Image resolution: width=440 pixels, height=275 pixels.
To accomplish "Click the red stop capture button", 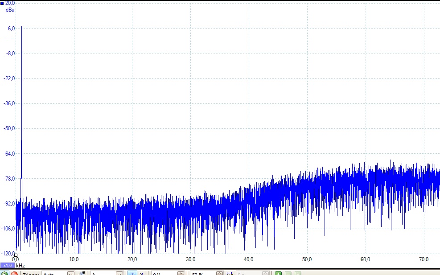I will click(14, 274).
